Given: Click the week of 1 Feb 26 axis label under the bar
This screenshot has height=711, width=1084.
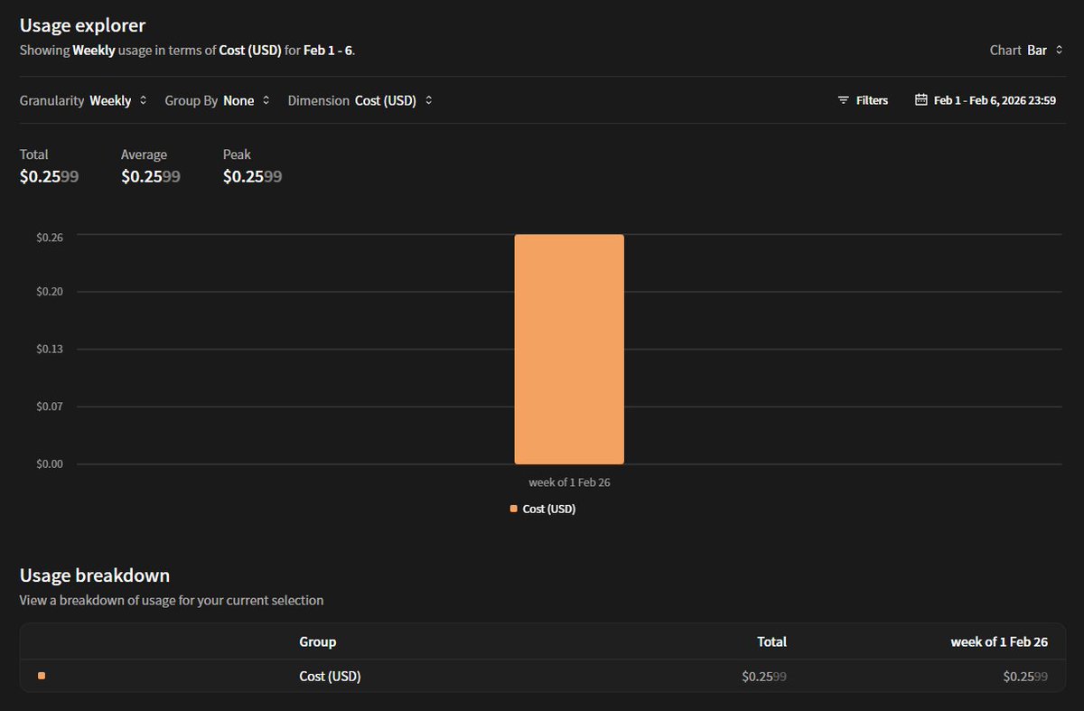Looking at the screenshot, I should [x=569, y=482].
